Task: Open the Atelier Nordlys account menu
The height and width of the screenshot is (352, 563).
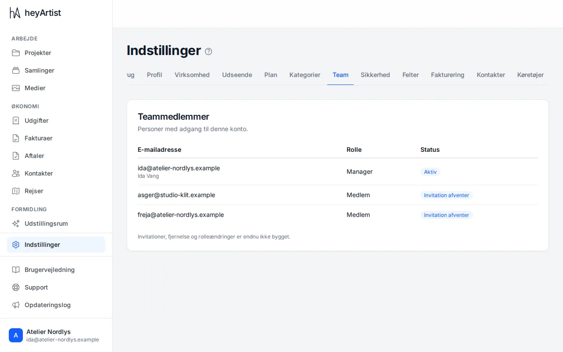Action: click(x=56, y=335)
